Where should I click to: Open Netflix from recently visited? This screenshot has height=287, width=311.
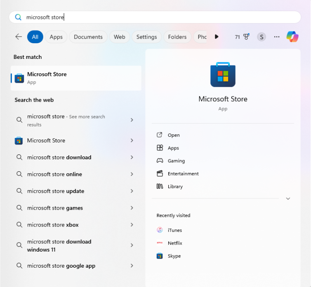point(174,243)
